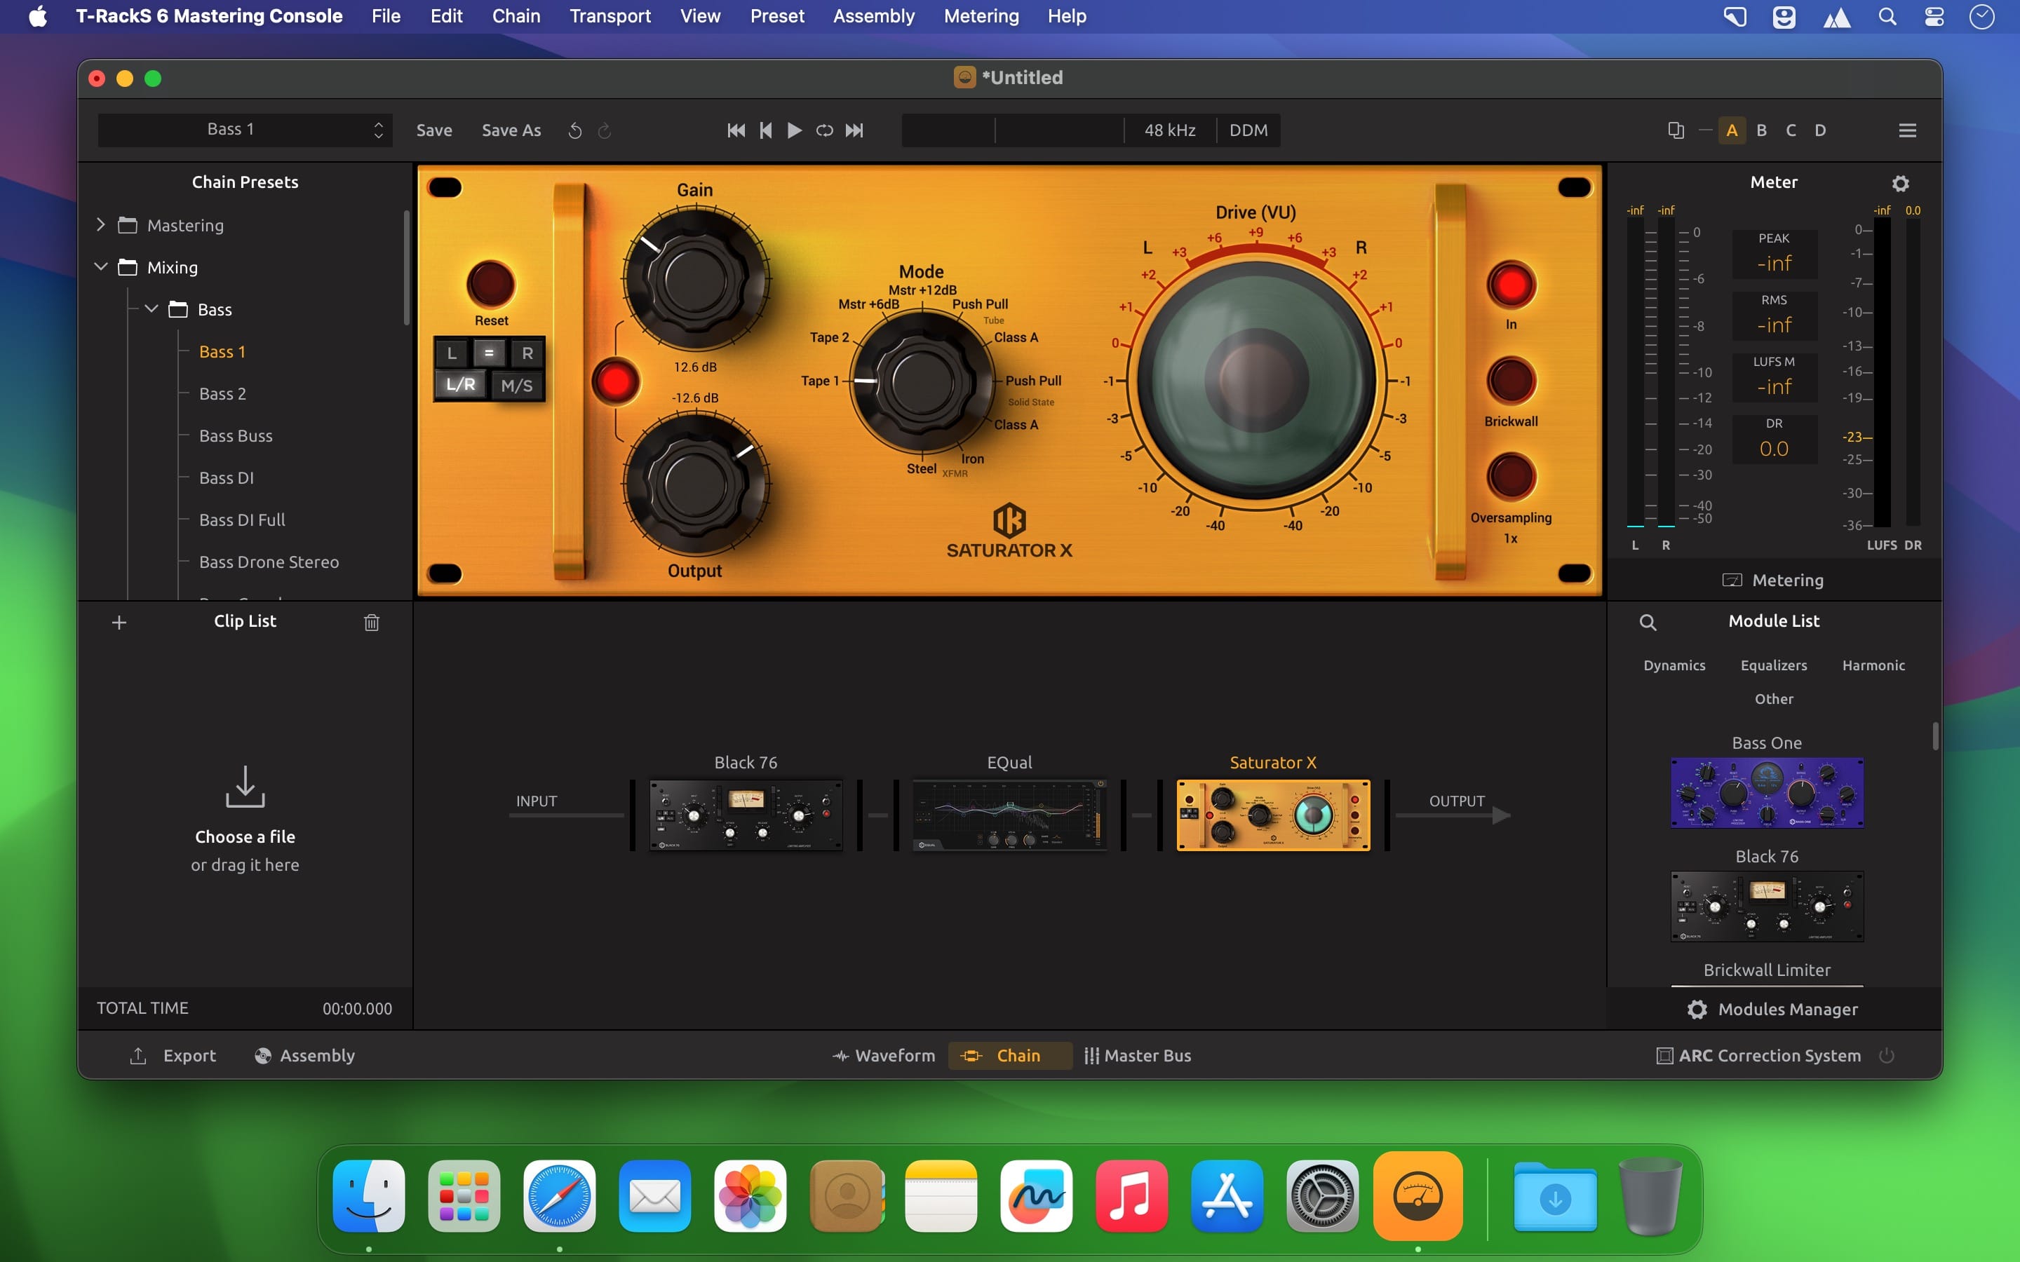Collapse the Mixing folder chevron

pos(101,267)
